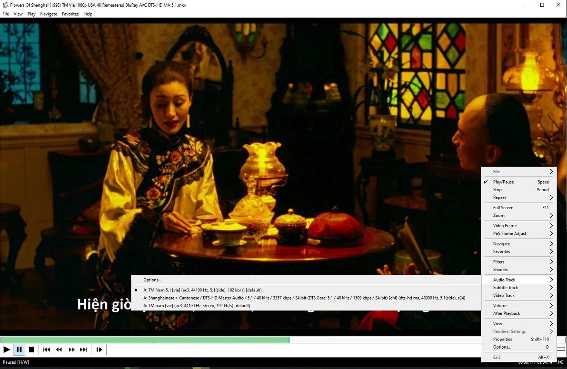Choose Exit in the context menu

(519, 358)
